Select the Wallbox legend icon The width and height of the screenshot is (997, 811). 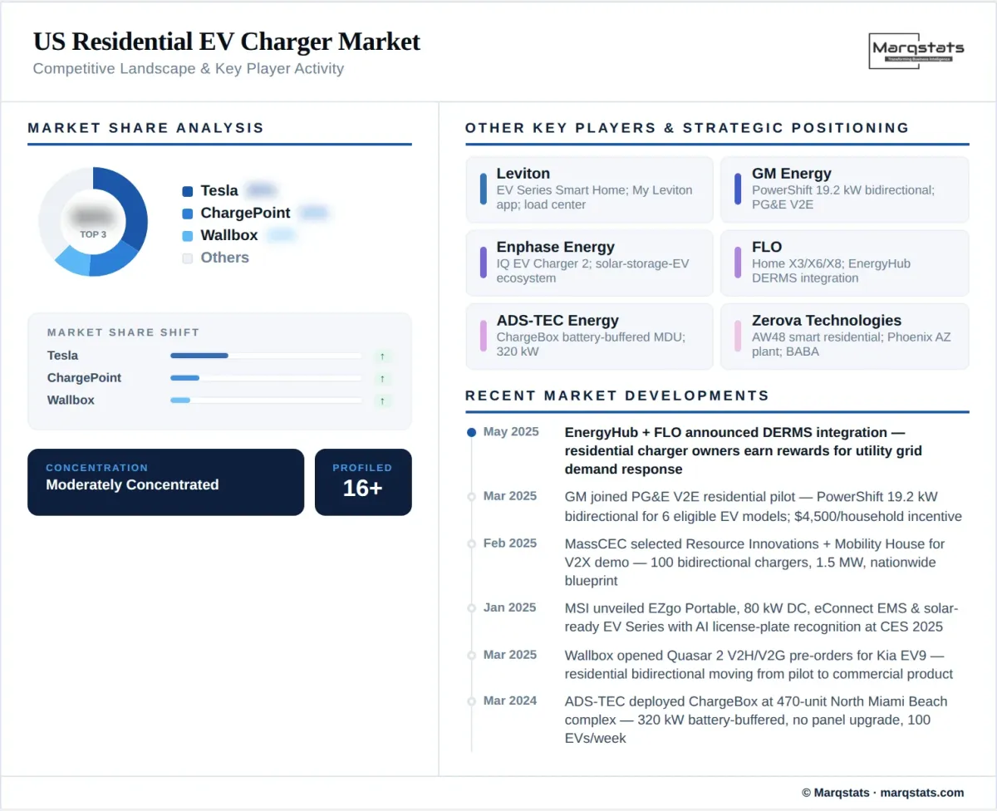(189, 235)
